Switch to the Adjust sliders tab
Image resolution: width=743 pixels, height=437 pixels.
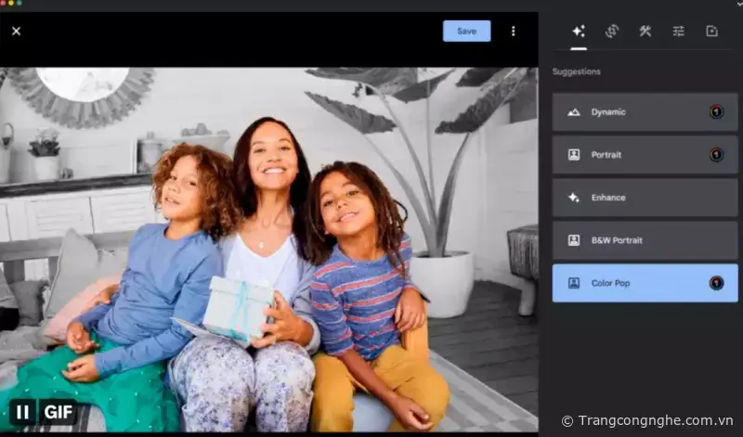pyautogui.click(x=678, y=31)
